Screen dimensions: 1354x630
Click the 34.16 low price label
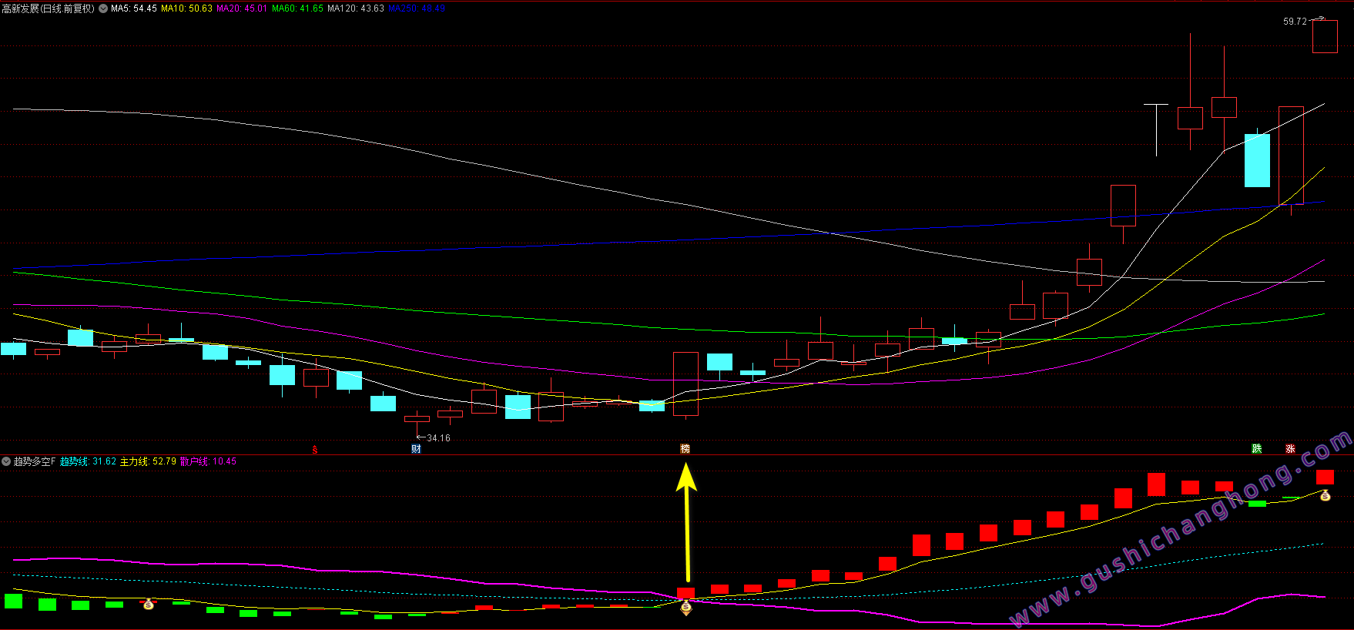point(438,438)
